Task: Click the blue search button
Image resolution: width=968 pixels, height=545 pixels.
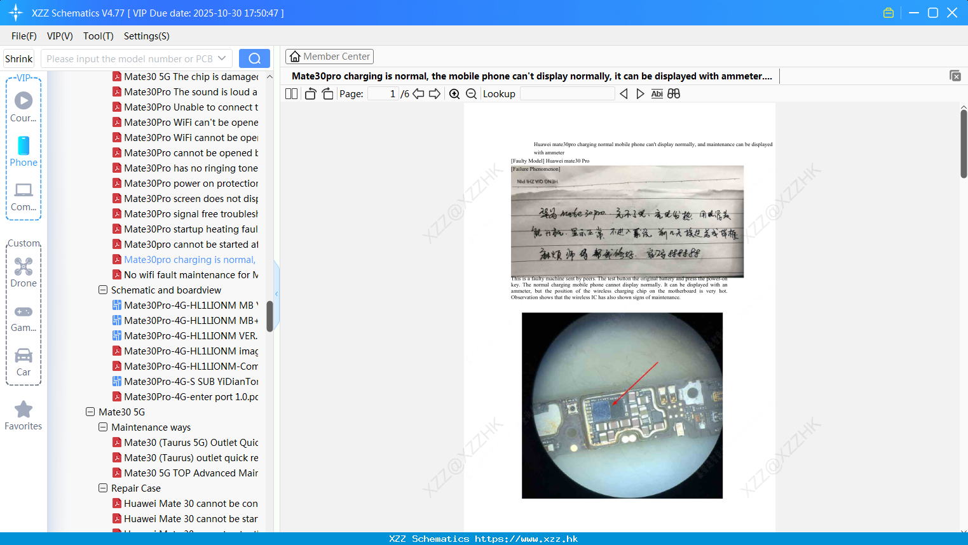Action: pos(254,58)
